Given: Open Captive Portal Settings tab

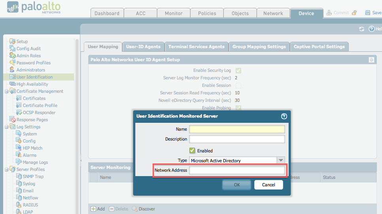Looking at the screenshot, I should (x=319, y=47).
